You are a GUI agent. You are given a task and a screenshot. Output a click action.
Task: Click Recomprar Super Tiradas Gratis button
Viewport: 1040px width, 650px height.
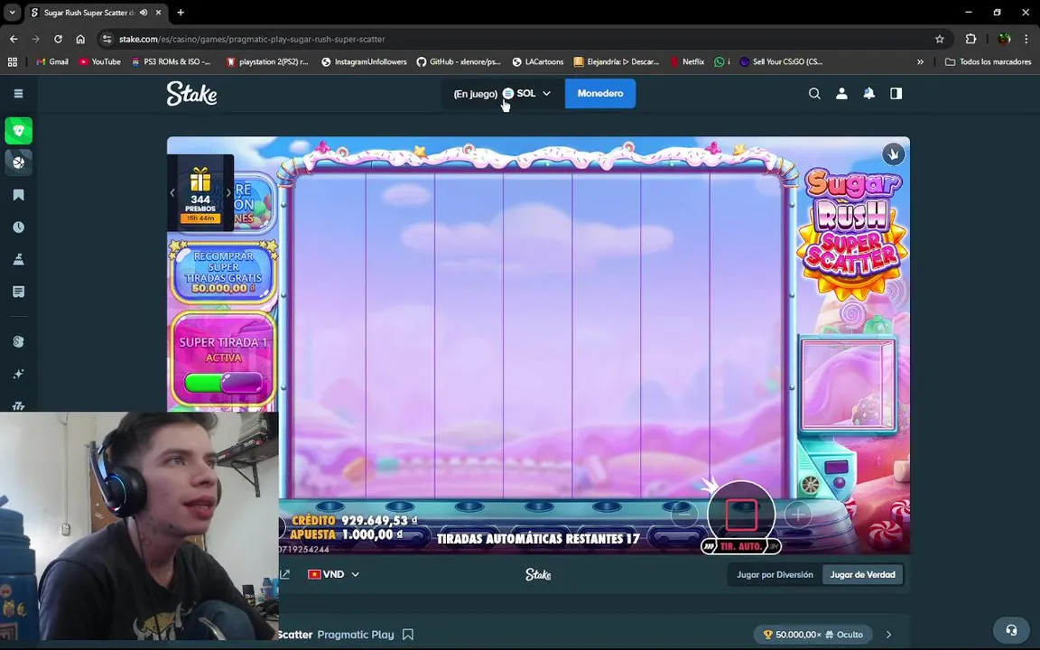pyautogui.click(x=224, y=272)
